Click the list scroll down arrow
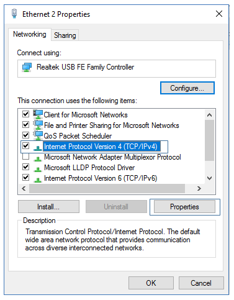Screen dimensions: 234x300 click(x=210, y=178)
